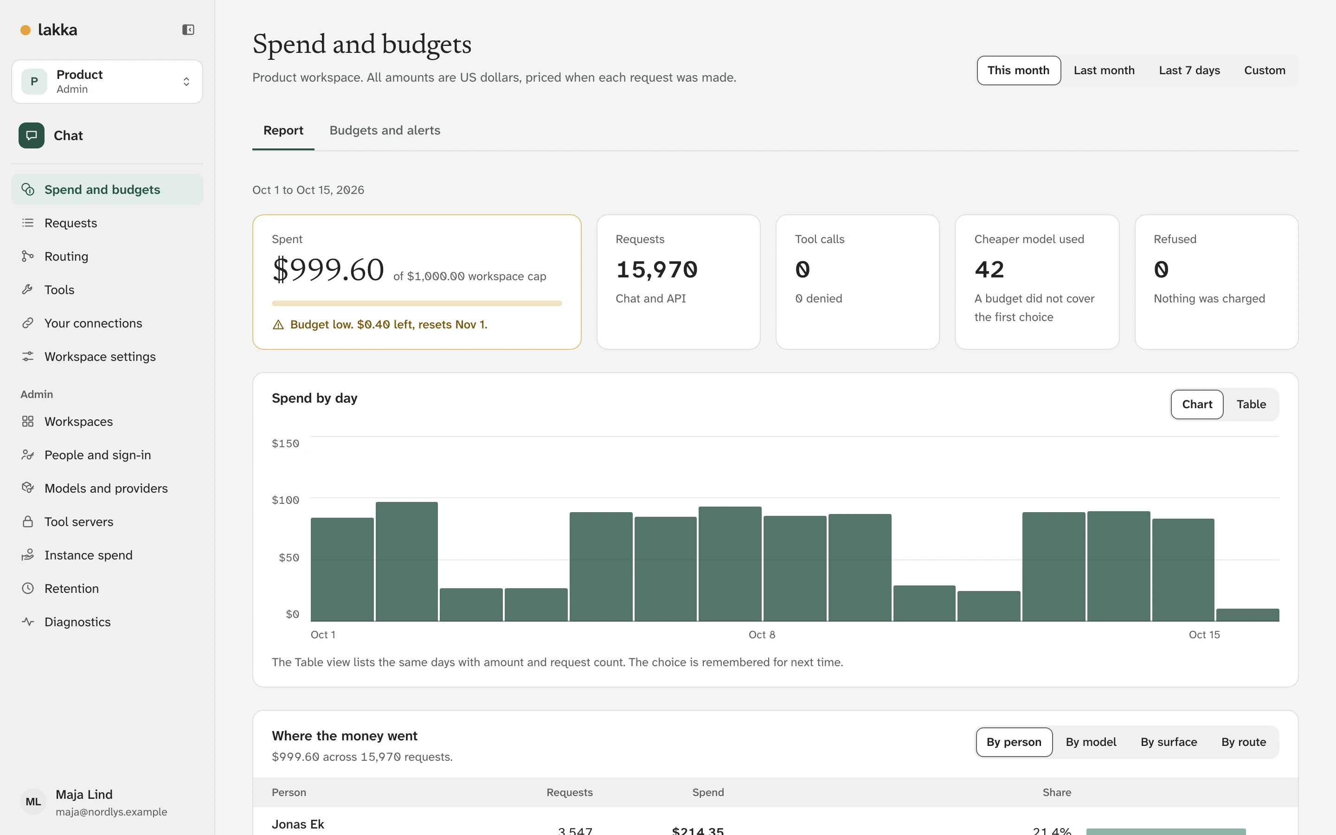The height and width of the screenshot is (835, 1336).
Task: Show Spend by day as Chart
Action: [1197, 404]
